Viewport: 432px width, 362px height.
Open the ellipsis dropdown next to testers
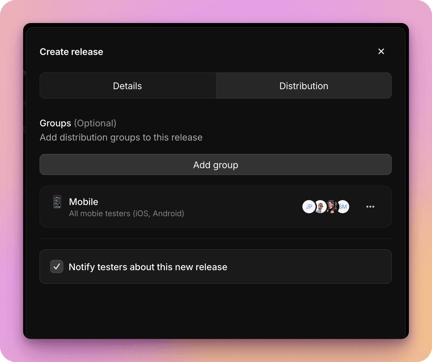pyautogui.click(x=370, y=207)
